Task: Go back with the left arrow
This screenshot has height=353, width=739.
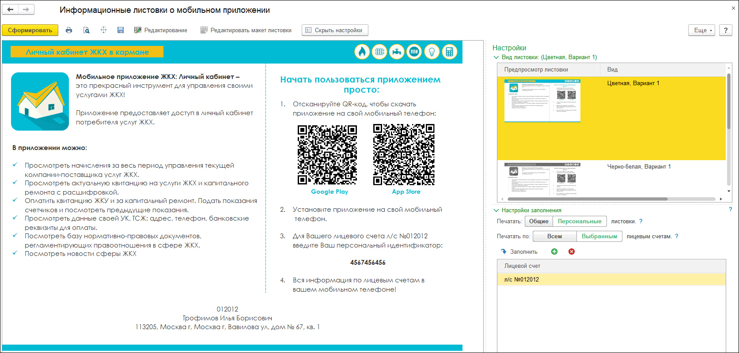Action: pyautogui.click(x=10, y=9)
